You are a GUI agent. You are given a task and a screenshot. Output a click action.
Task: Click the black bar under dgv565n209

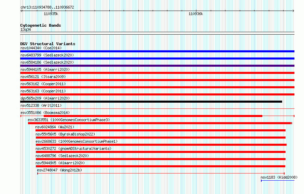click(151, 102)
